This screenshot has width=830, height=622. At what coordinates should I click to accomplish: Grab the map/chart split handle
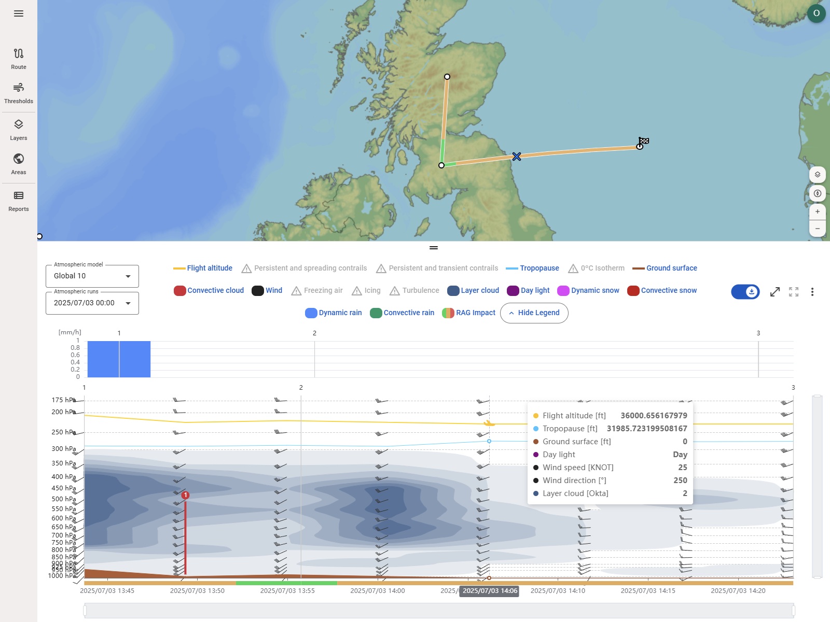point(434,248)
